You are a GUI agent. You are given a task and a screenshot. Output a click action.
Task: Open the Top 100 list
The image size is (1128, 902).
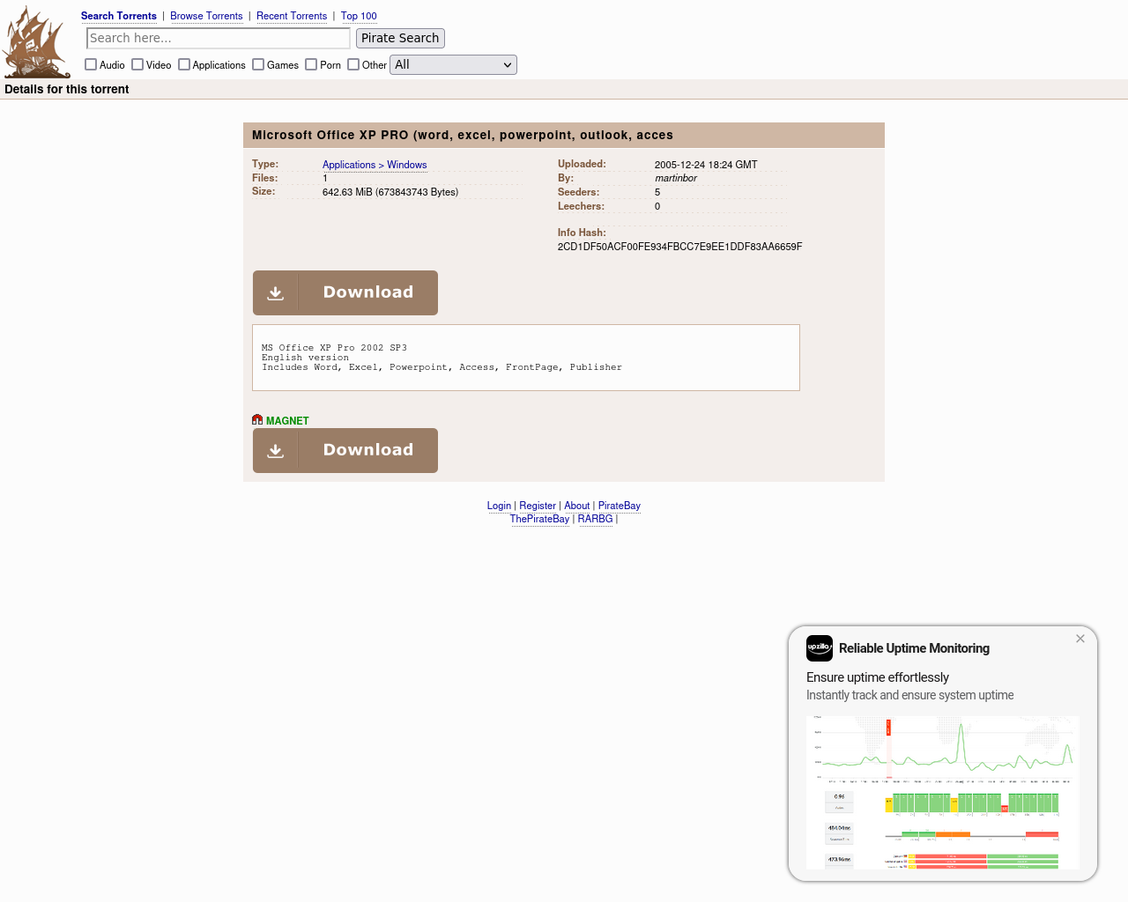coord(359,16)
